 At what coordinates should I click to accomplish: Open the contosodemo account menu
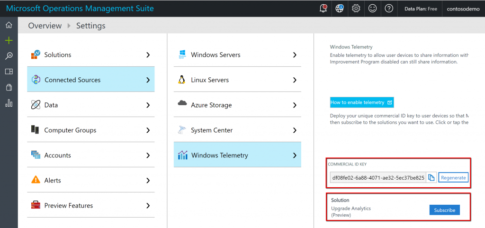point(463,9)
